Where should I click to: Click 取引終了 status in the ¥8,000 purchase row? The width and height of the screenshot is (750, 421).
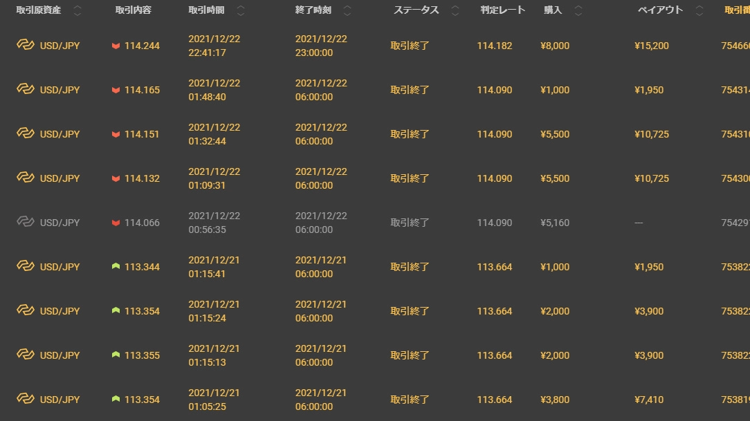coord(410,46)
